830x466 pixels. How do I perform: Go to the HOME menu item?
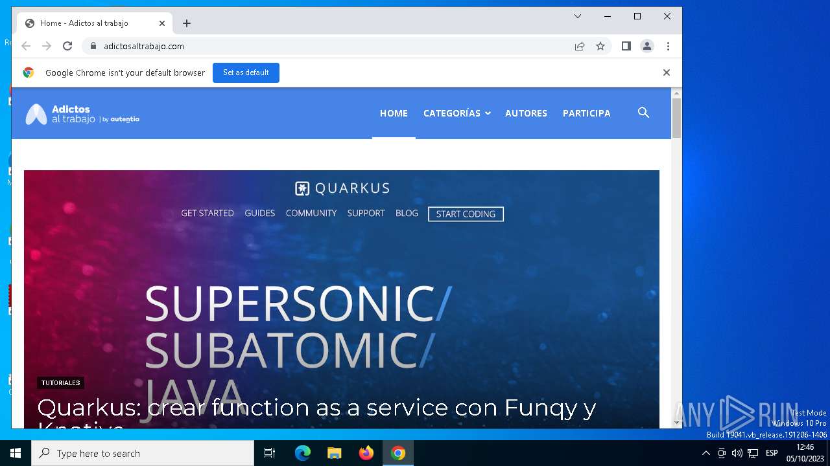pyautogui.click(x=394, y=113)
